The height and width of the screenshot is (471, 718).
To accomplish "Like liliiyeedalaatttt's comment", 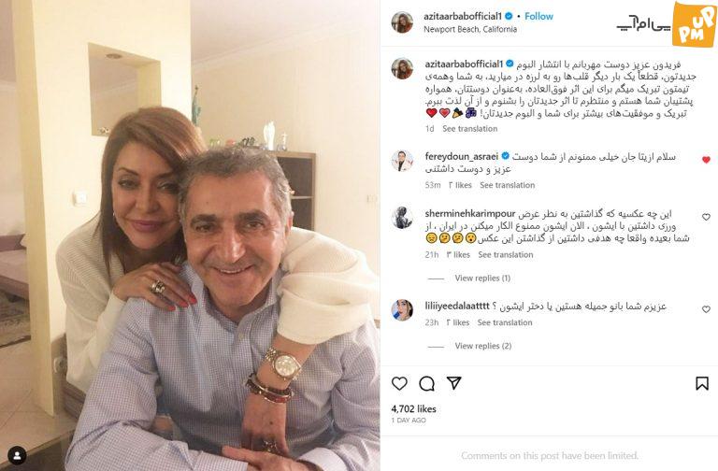I will [x=706, y=309].
